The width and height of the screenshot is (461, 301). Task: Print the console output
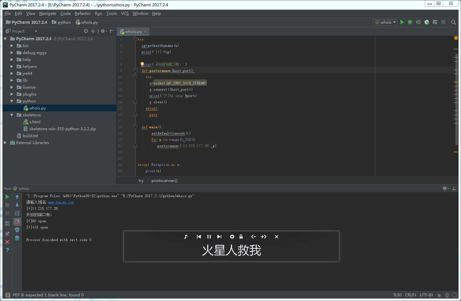(x=17, y=230)
